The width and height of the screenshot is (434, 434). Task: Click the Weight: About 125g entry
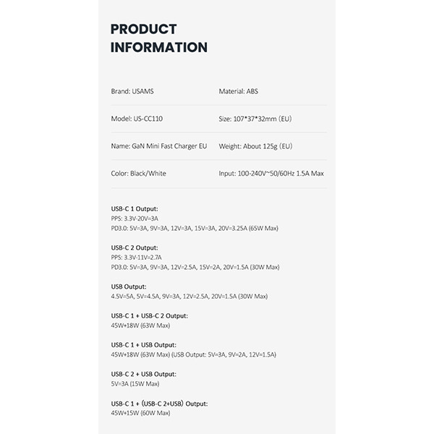[x=255, y=146]
